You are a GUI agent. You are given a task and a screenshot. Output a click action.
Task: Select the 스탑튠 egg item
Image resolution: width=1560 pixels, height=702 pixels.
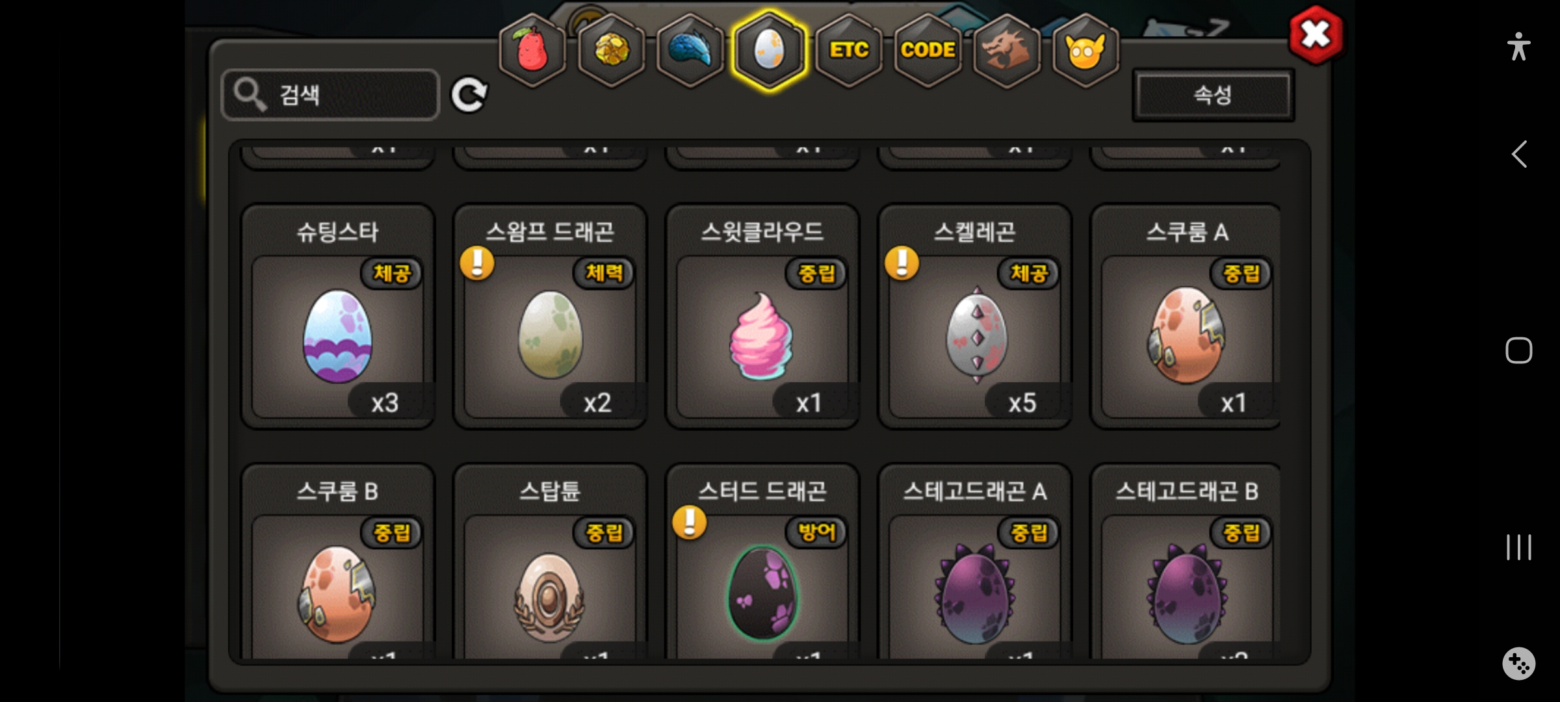coord(550,562)
